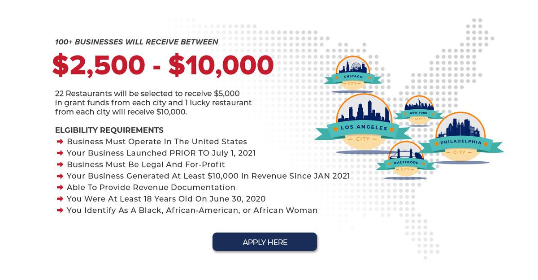This screenshot has height=280, width=538.
Task: Click the ELGIBILITY REQUIREMENTS heading
Action: [109, 130]
